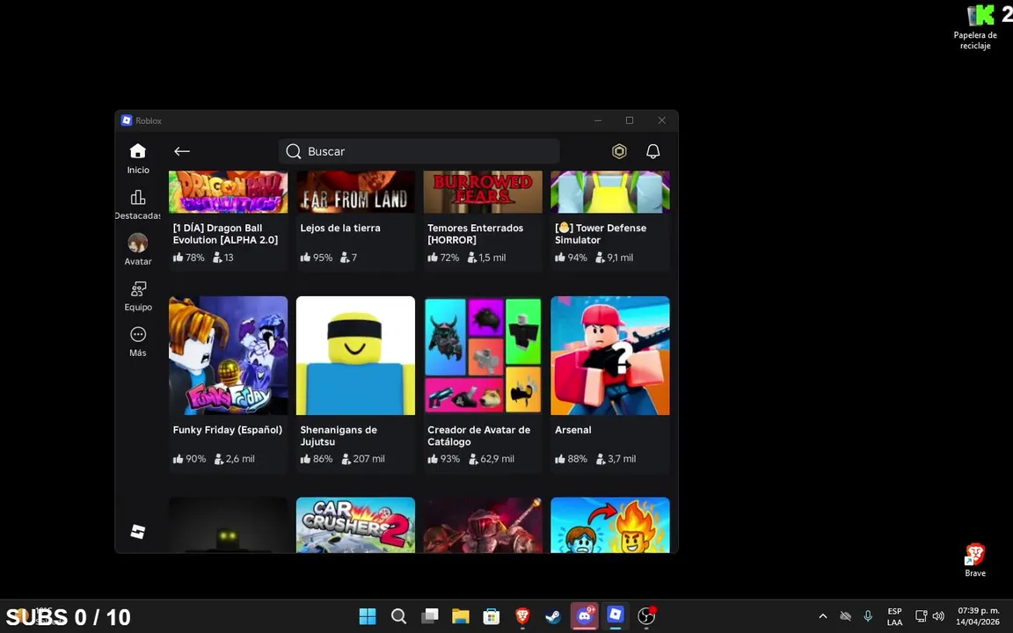Click the microphone tray icon

(868, 616)
